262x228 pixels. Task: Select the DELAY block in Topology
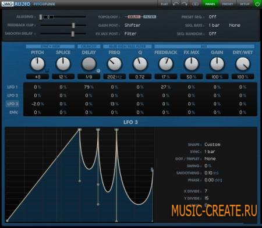click(x=134, y=17)
